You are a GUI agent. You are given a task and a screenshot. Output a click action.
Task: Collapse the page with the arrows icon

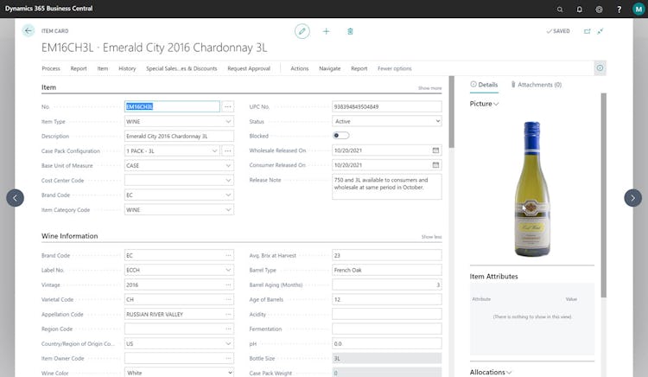(x=600, y=31)
